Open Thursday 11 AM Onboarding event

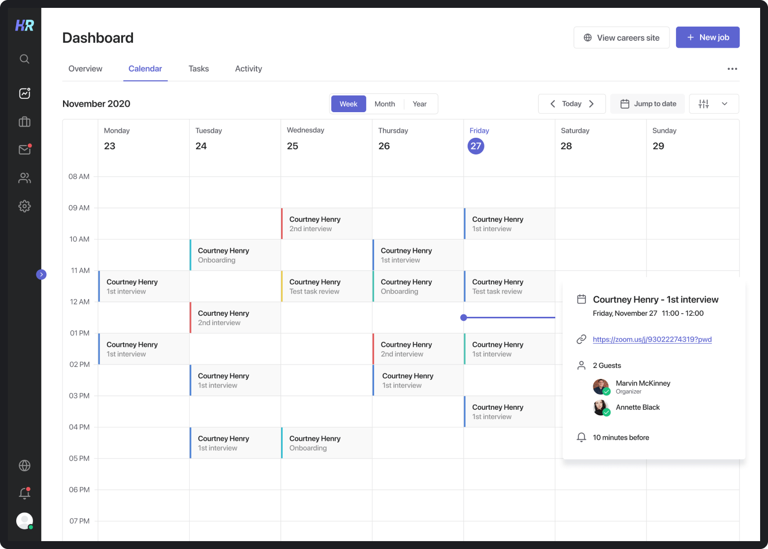point(418,286)
